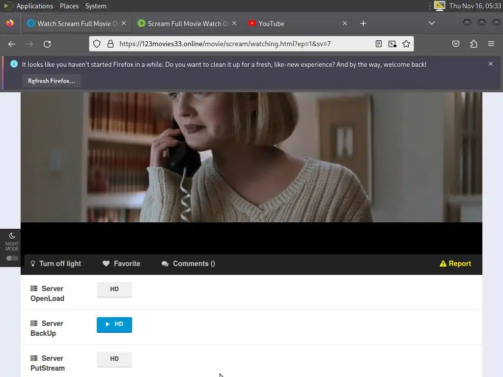Select the active HD on Server BackUp
This screenshot has height=377, width=503.
coord(114,324)
